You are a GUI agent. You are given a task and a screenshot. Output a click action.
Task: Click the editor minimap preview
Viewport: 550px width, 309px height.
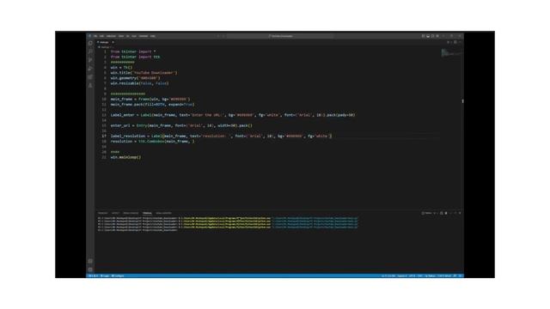[x=450, y=53]
